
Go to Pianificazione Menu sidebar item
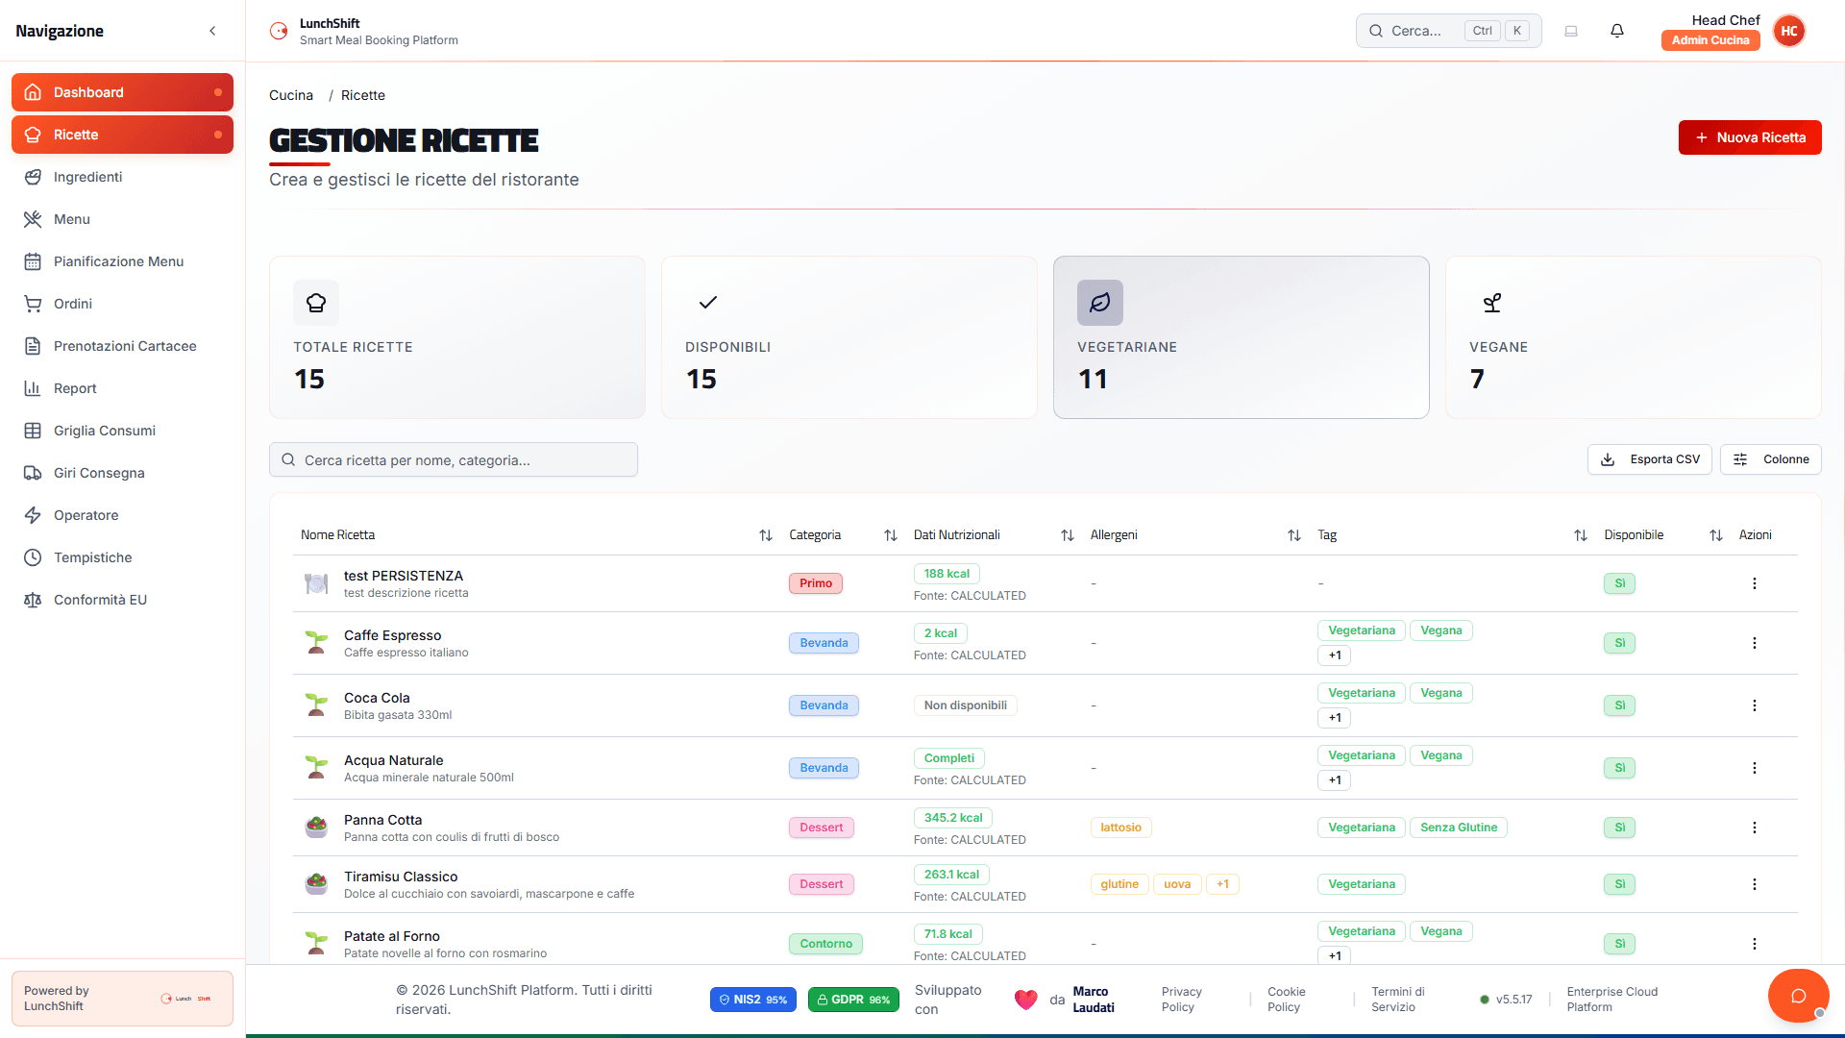pos(118,261)
